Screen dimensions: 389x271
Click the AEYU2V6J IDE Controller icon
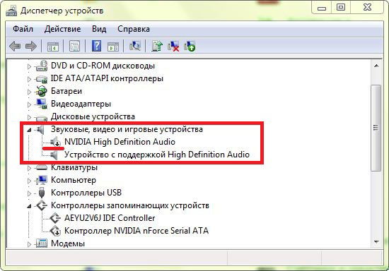pos(55,218)
